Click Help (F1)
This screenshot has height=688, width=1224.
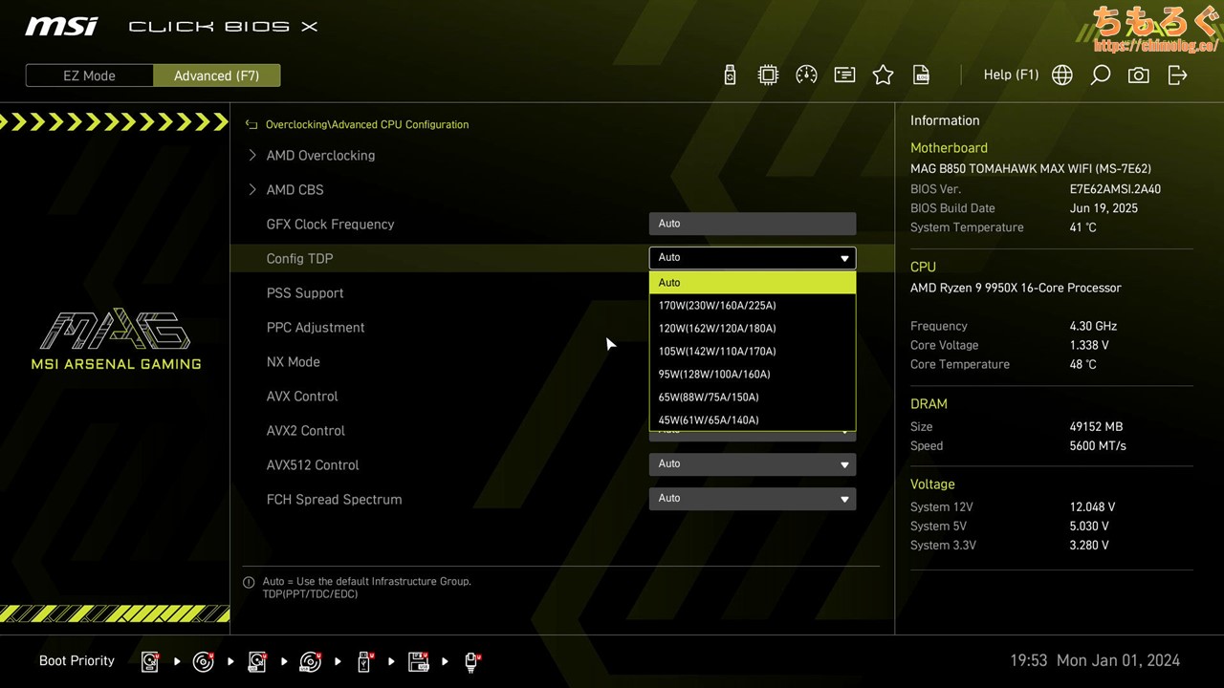[1011, 75]
